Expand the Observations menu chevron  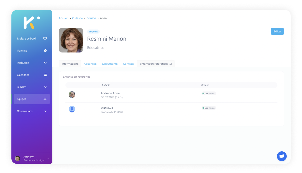[x=45, y=111]
